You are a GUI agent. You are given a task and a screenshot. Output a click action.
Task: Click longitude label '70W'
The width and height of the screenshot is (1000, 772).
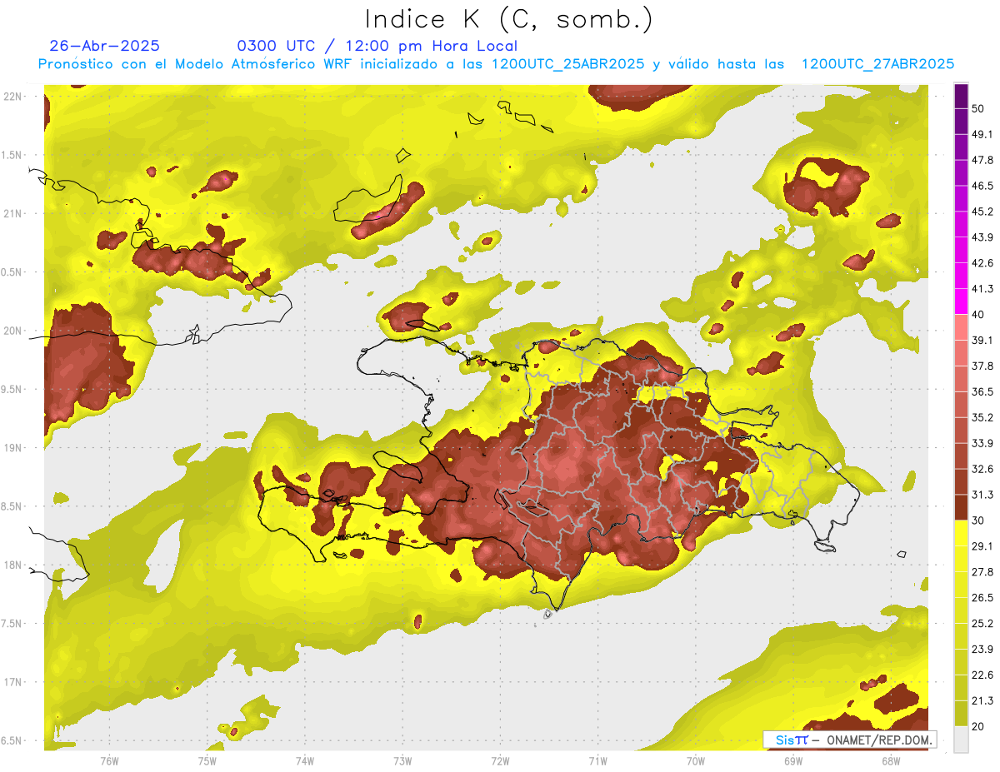tap(695, 761)
